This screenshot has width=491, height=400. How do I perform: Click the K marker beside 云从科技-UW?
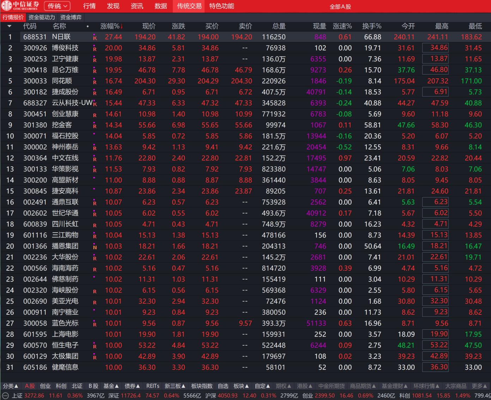click(95, 104)
